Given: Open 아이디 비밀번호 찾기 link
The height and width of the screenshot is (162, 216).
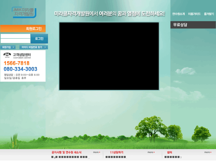Looking at the screenshot, I should click(x=34, y=47).
